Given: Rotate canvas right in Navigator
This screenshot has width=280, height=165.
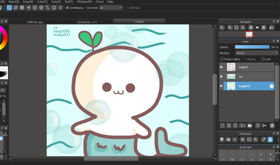Looking at the screenshot, I should pos(264,28).
